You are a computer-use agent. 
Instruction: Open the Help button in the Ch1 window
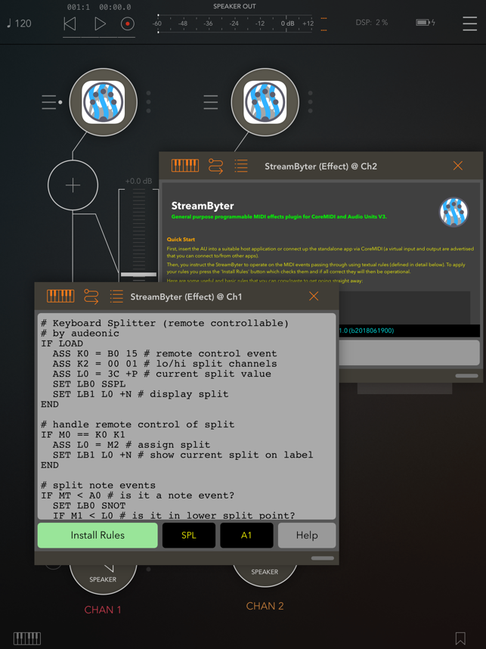tap(307, 536)
